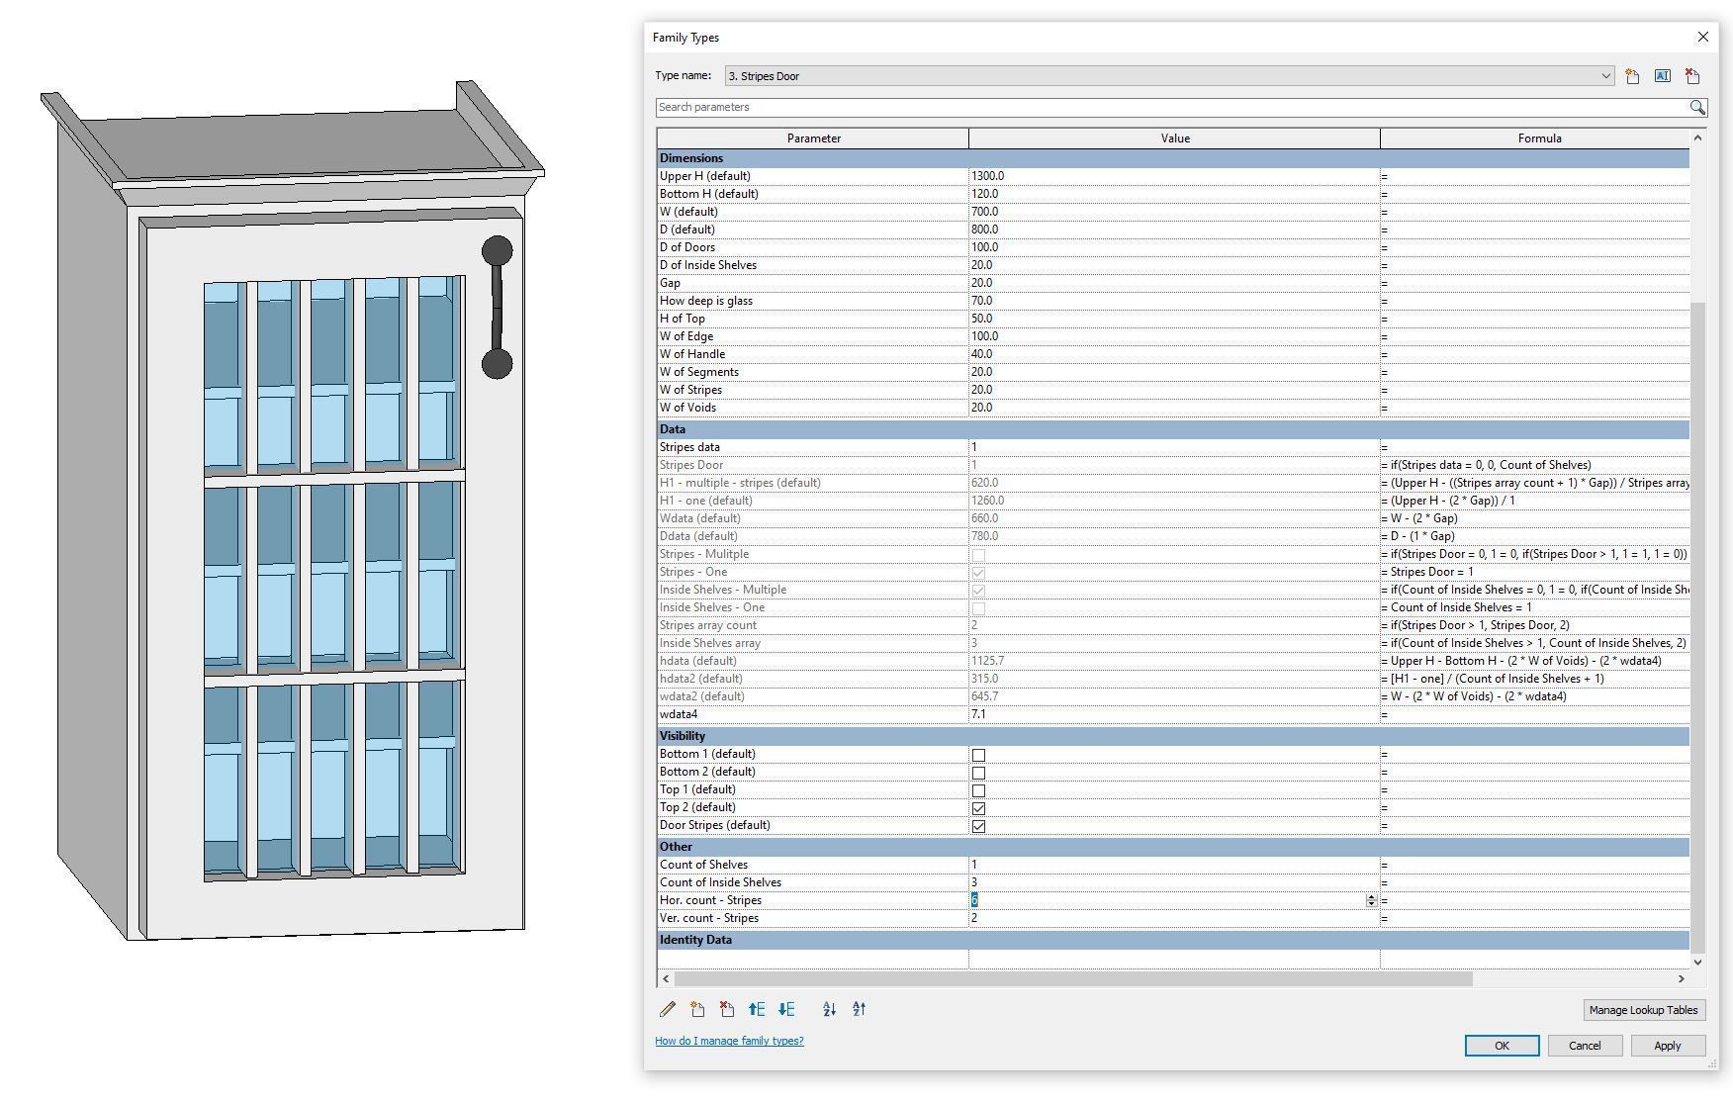The image size is (1733, 1105).
Task: Click the Ddata formula '= D - (1 * Gap)'
Action: click(1418, 536)
